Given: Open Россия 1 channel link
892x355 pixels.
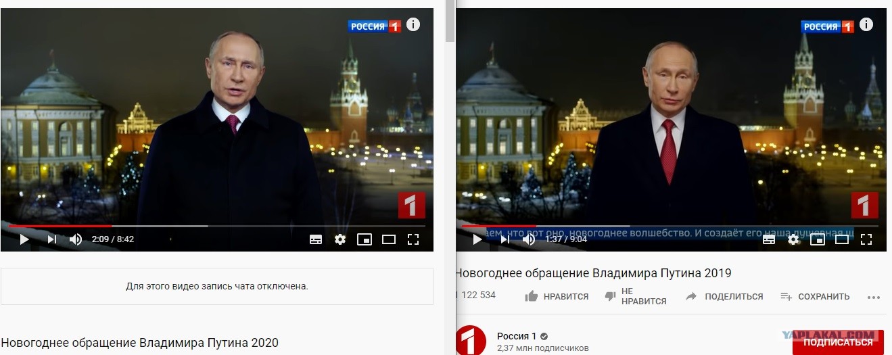Looking at the screenshot, I should (x=517, y=337).
